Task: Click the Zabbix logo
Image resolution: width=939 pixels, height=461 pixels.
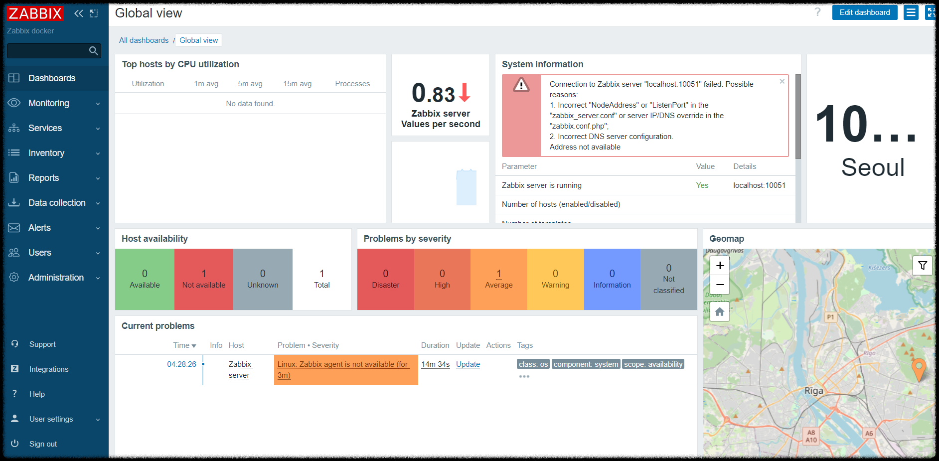Action: [x=35, y=13]
